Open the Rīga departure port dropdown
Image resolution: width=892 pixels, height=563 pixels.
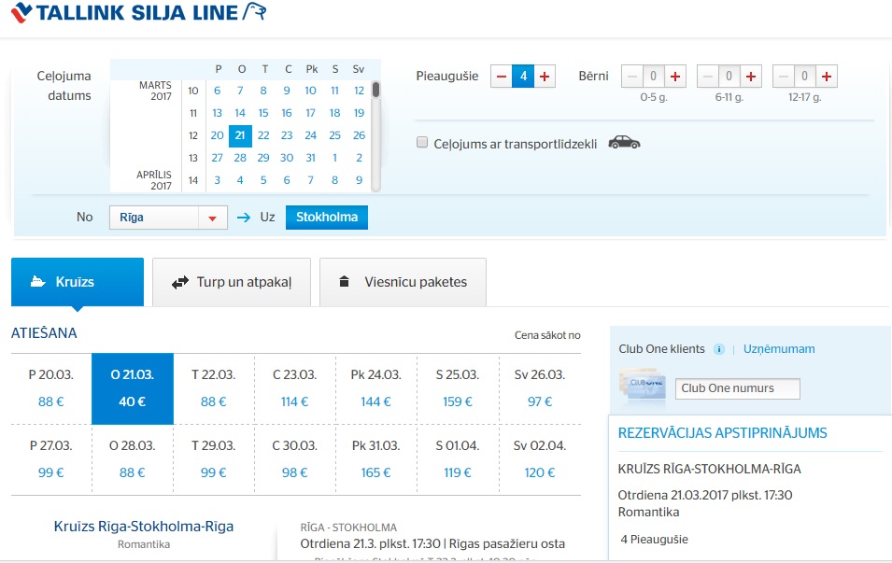pos(168,218)
